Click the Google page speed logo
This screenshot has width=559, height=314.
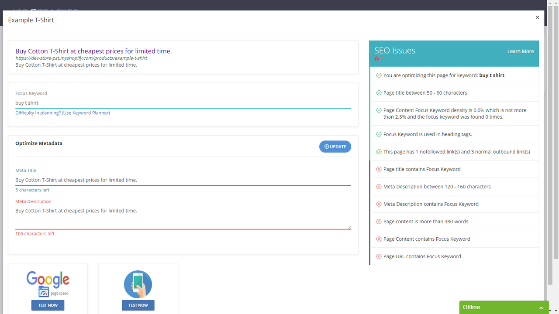pos(48,281)
